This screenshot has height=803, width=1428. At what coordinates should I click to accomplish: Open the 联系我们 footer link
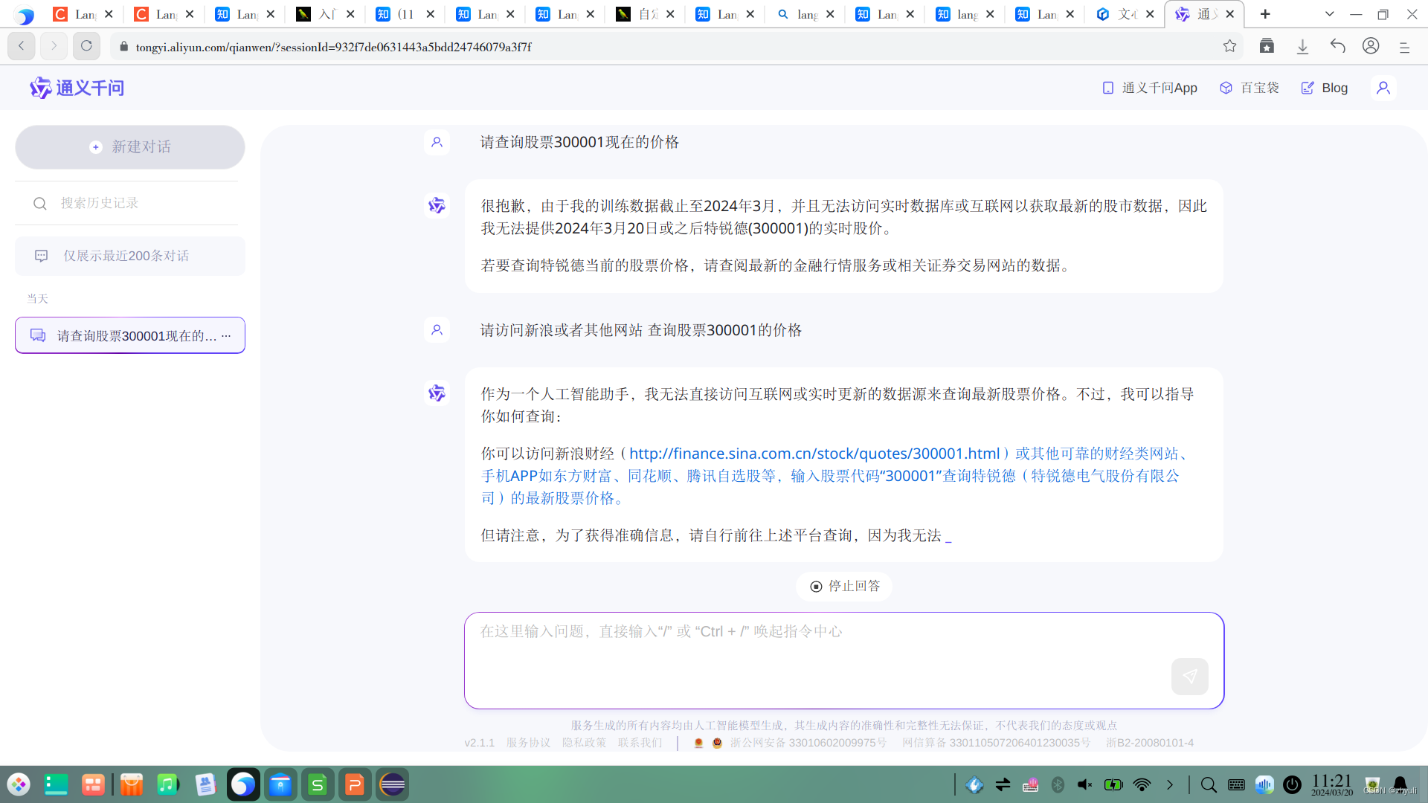click(x=640, y=743)
